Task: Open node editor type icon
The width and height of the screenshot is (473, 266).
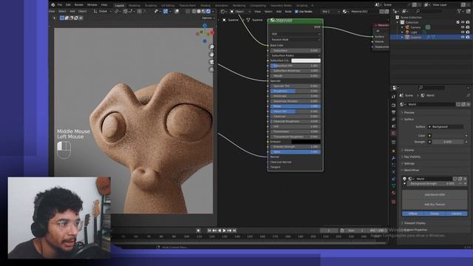Action: coord(223,12)
